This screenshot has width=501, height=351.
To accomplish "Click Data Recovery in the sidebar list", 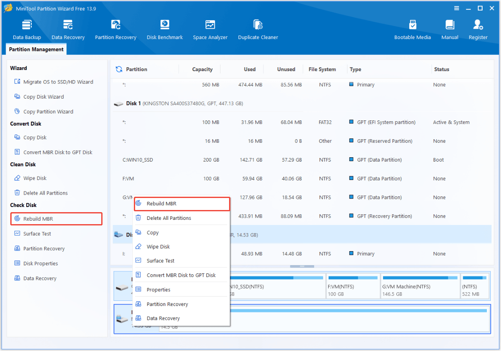I will tap(36, 278).
